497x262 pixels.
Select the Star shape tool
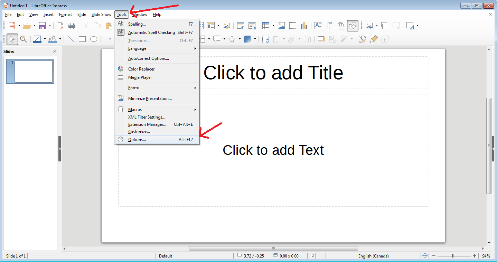point(232,39)
